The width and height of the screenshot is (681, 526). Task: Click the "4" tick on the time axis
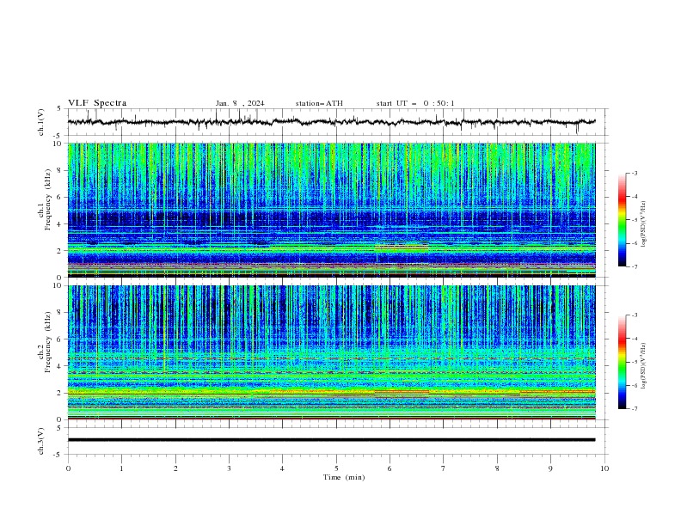(x=282, y=468)
